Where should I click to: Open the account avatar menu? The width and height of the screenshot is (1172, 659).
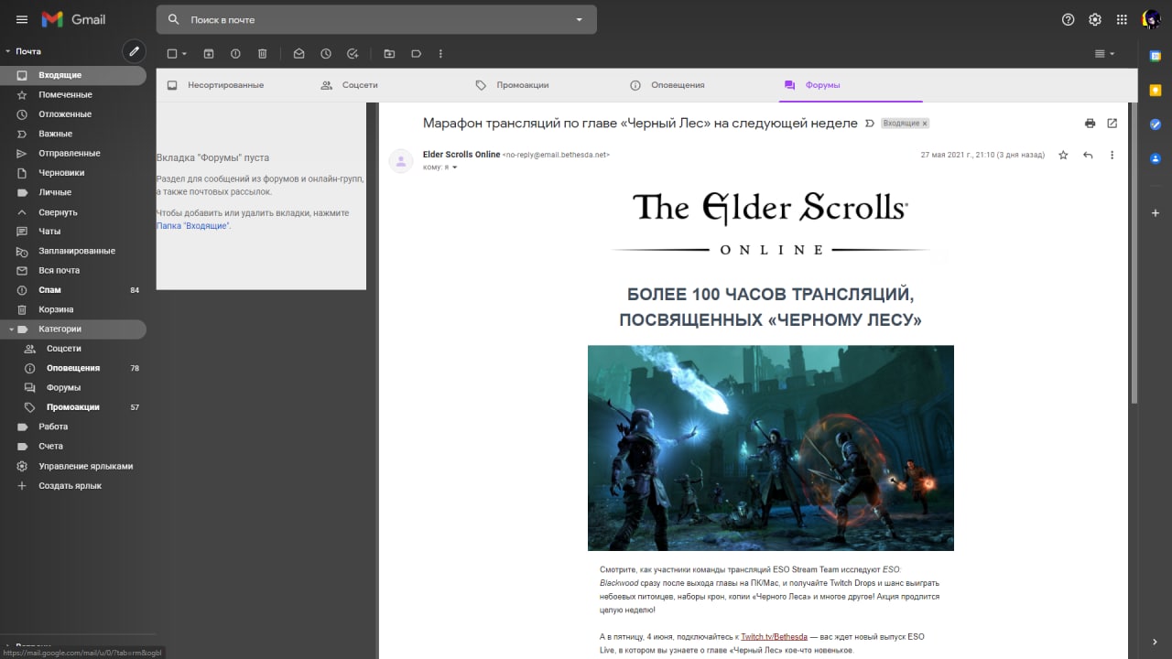[1151, 19]
